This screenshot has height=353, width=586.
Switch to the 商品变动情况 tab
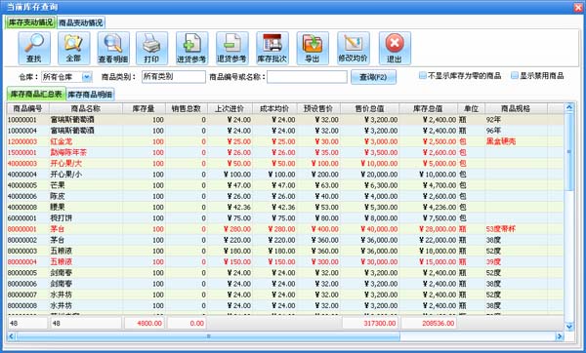[x=81, y=22]
